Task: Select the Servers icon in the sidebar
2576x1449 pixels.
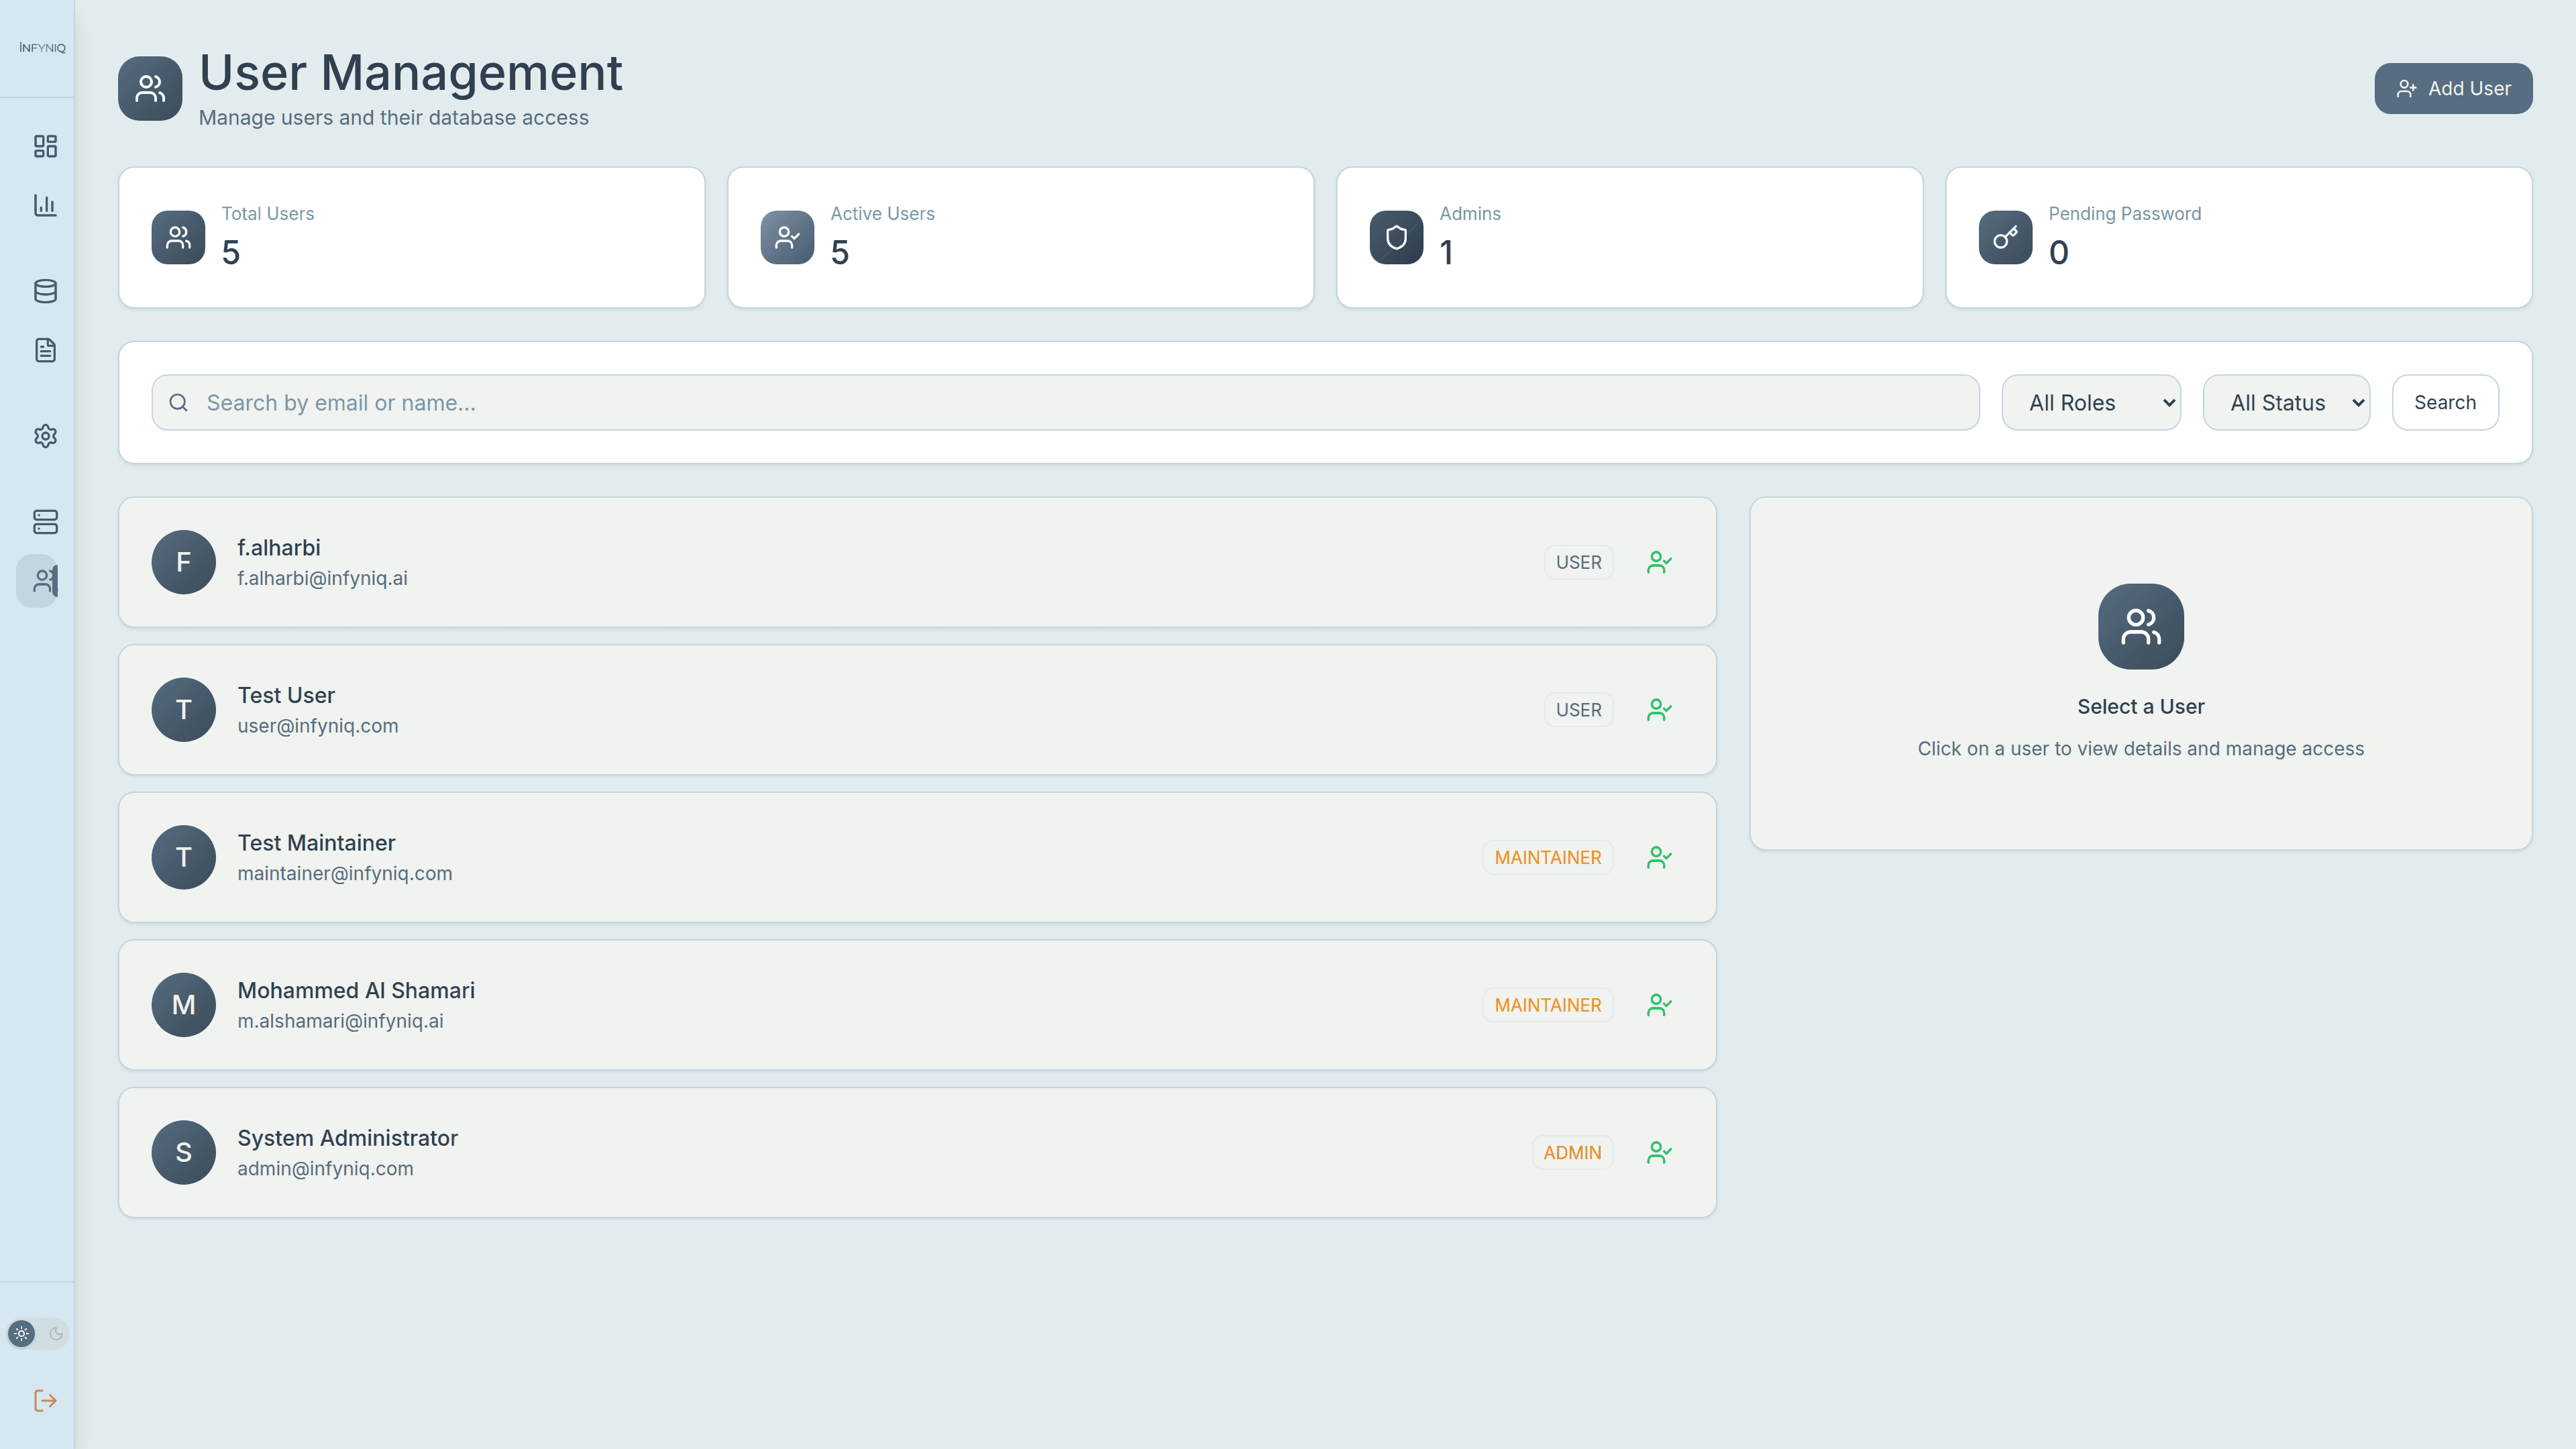Action: coord(45,522)
